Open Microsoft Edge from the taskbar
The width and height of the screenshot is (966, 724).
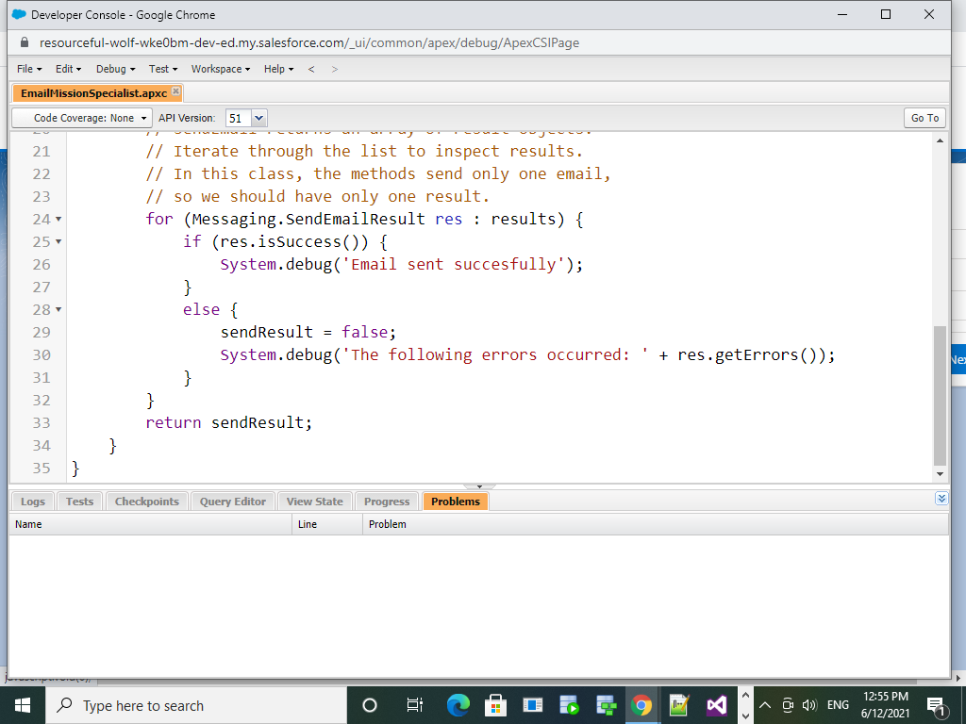tap(458, 704)
